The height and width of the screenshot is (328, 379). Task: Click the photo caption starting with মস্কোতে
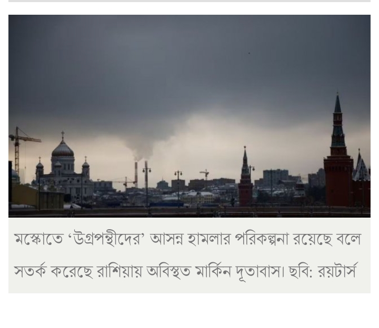tap(187, 255)
